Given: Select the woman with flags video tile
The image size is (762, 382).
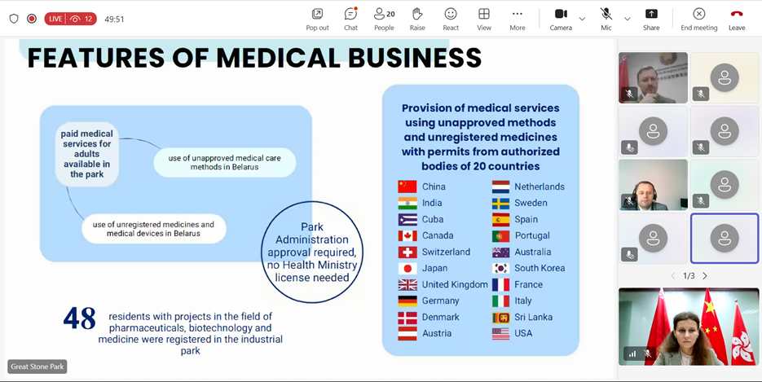Looking at the screenshot, I should (689, 327).
